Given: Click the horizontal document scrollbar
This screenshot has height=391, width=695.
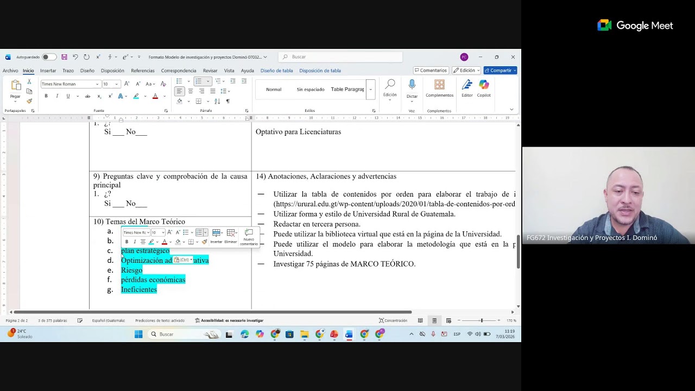Looking at the screenshot, I should 212,312.
